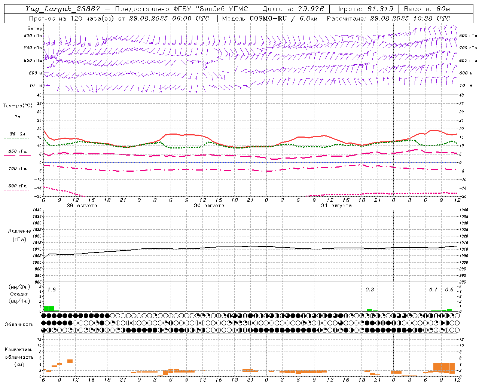Image resolution: width=479 pixels, height=383 pixels.
Task: Click the (км) unit under convective cloudiness
Action: [x=19, y=364]
